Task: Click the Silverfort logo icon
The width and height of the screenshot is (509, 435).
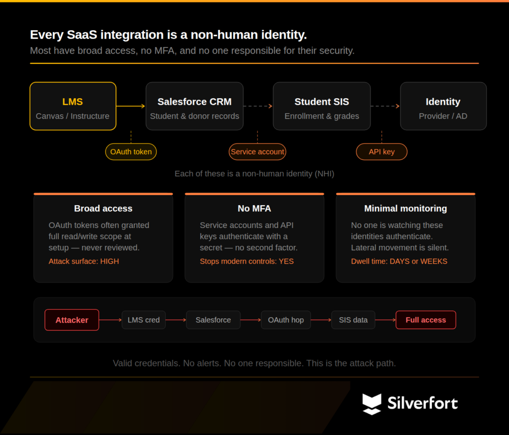Action: 372,404
